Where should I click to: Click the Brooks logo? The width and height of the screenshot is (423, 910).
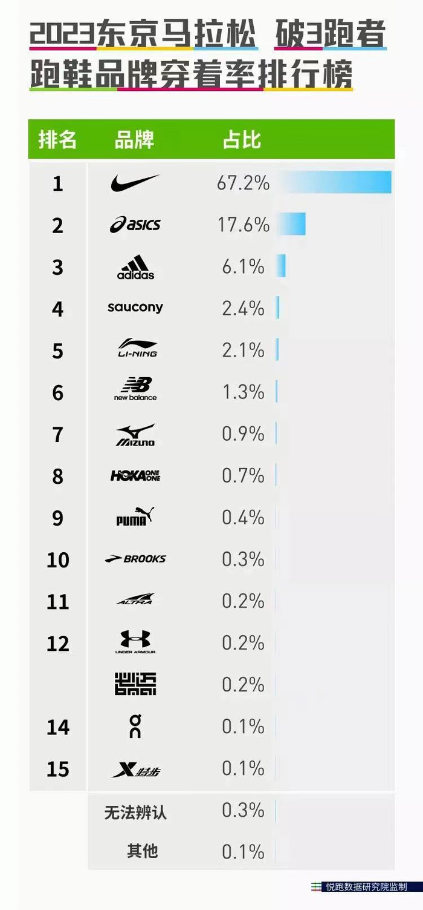pyautogui.click(x=135, y=559)
